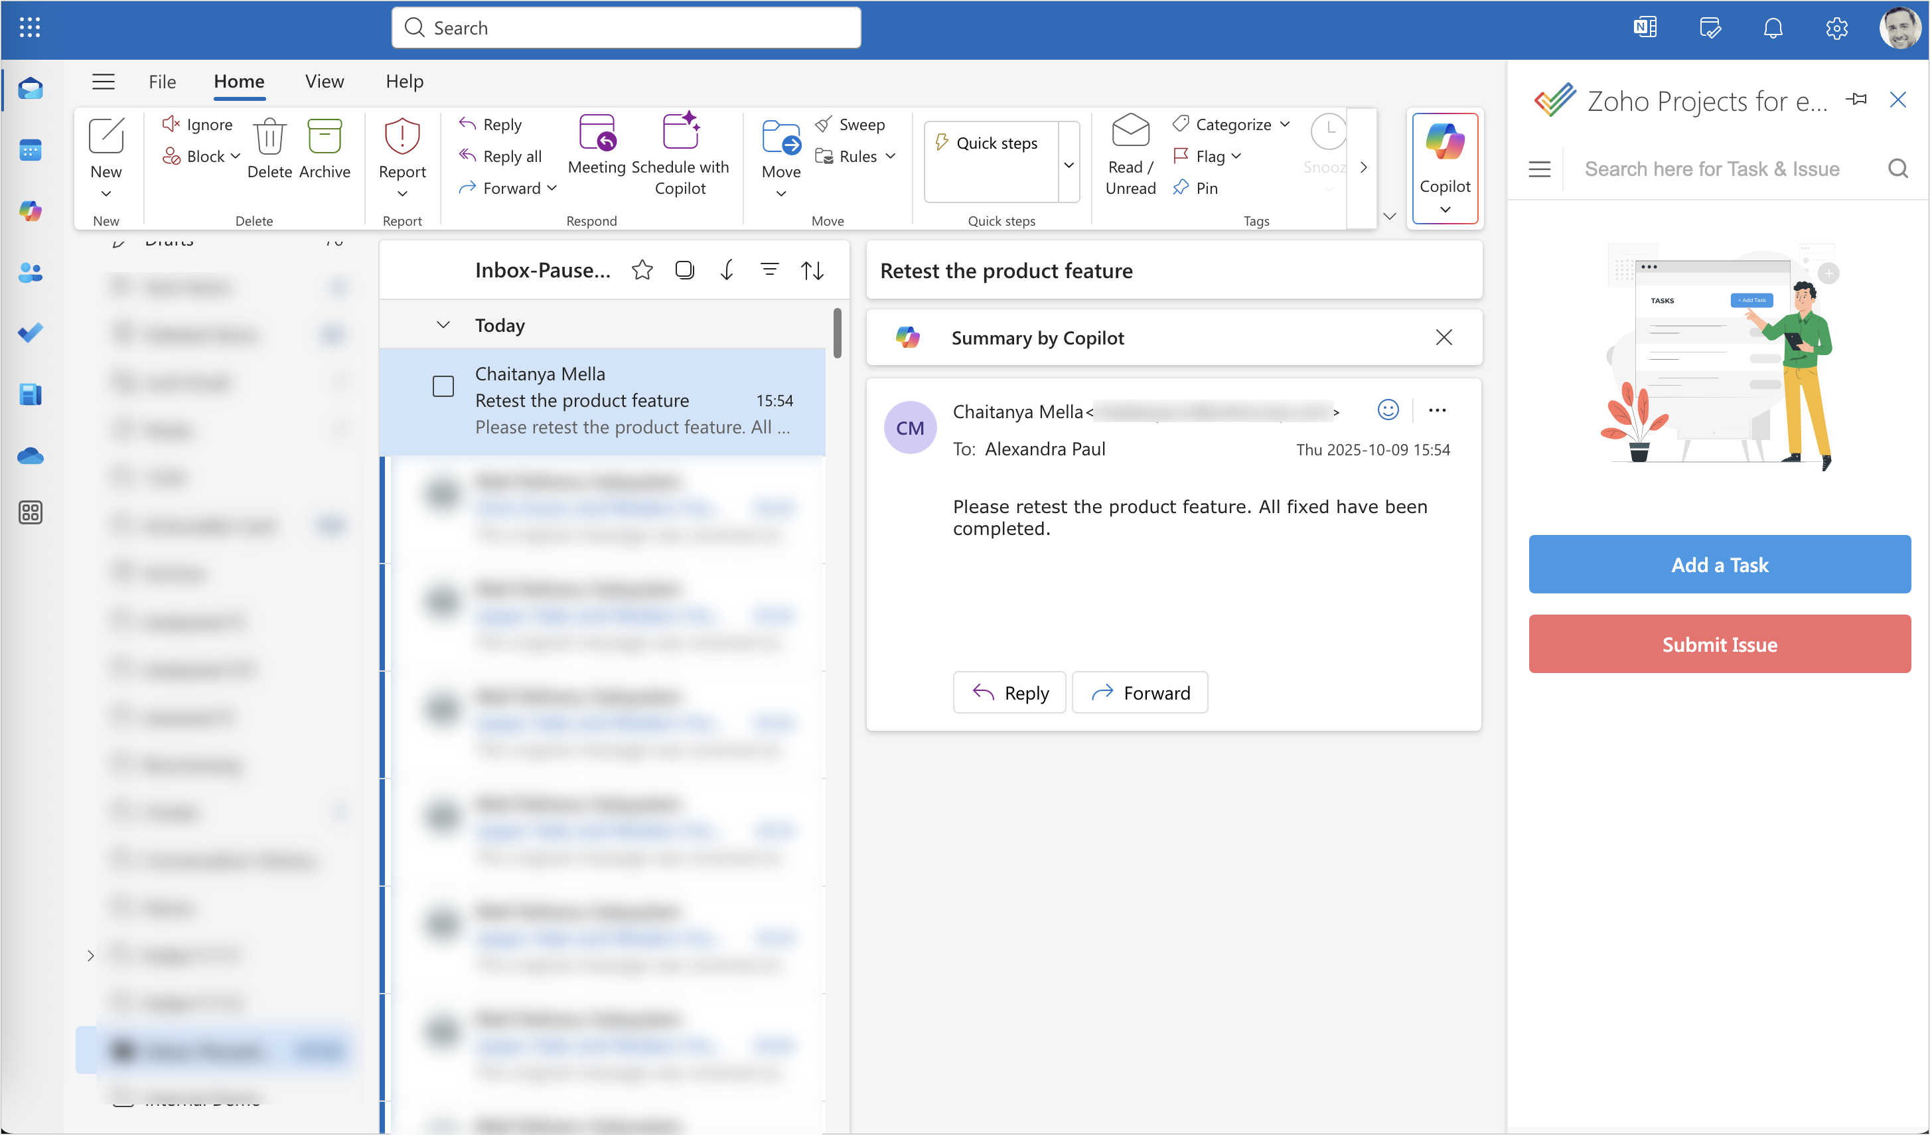The image size is (1930, 1135).
Task: Expand the Quick steps dropdown arrow
Action: [1069, 164]
